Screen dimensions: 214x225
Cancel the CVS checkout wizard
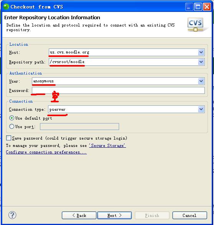pos(190,215)
